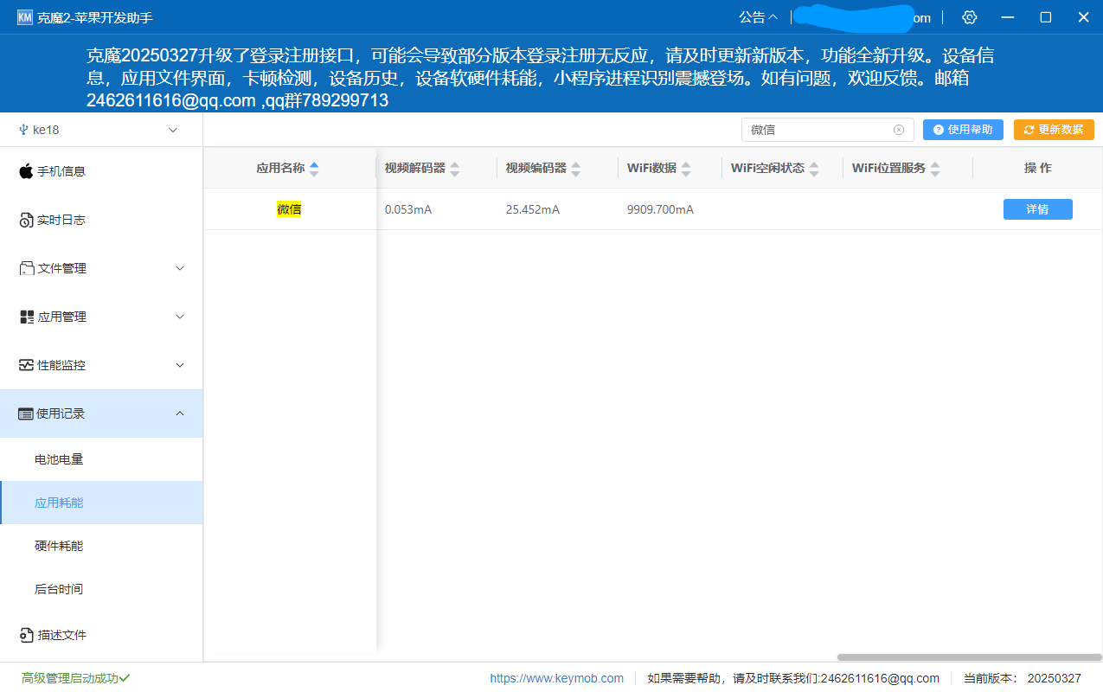Screen dimensions: 1103x692
Task: Click the search field containing 微信
Action: (x=827, y=130)
